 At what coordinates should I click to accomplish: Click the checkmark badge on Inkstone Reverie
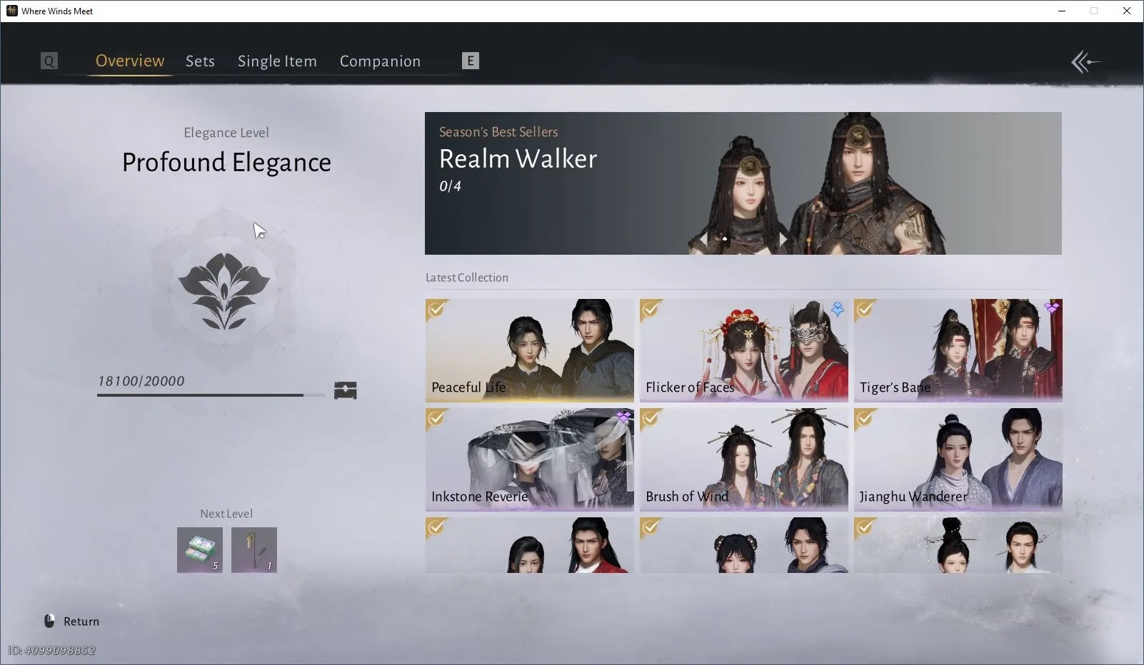[437, 420]
